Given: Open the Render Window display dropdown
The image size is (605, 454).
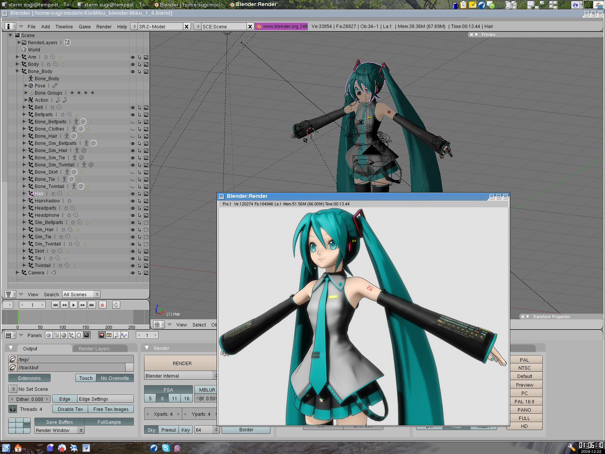Looking at the screenshot, I should click(59, 430).
